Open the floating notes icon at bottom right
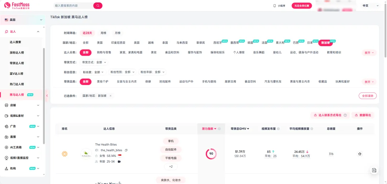This screenshot has width=387, height=184. point(374,170)
